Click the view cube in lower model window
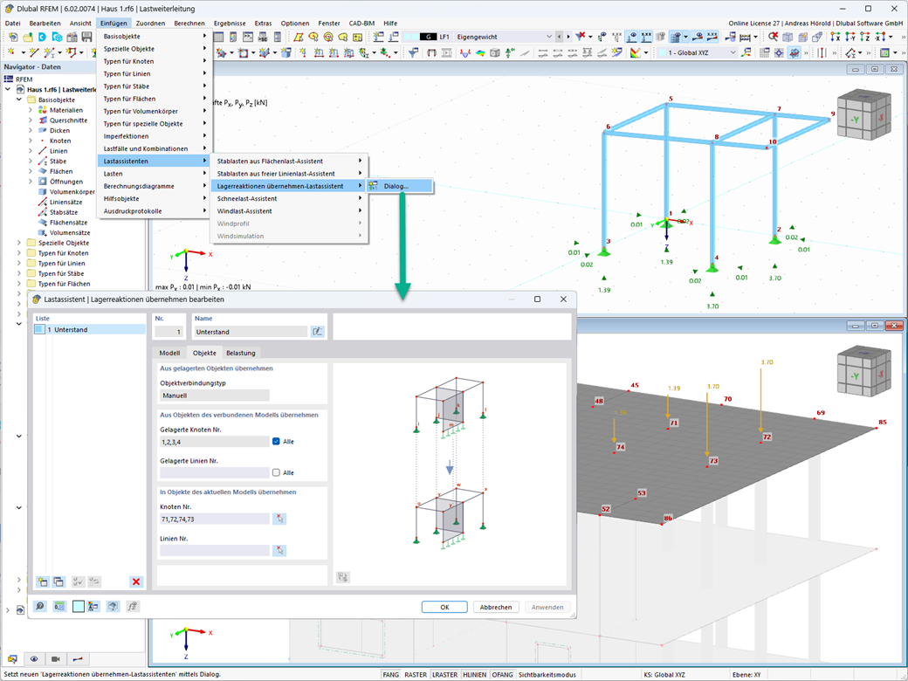This screenshot has width=908, height=681. [863, 371]
